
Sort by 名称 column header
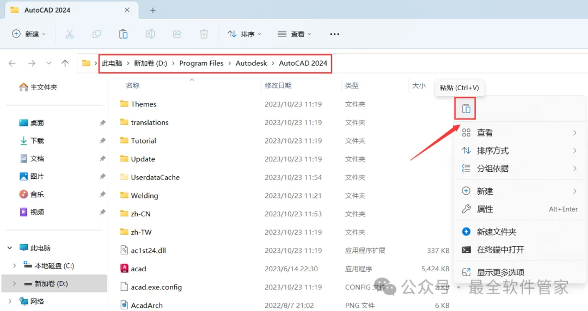[133, 85]
